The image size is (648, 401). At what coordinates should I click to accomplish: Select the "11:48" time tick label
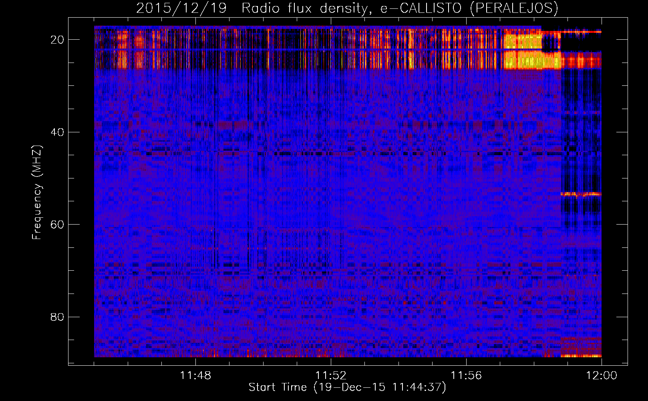[x=195, y=375]
